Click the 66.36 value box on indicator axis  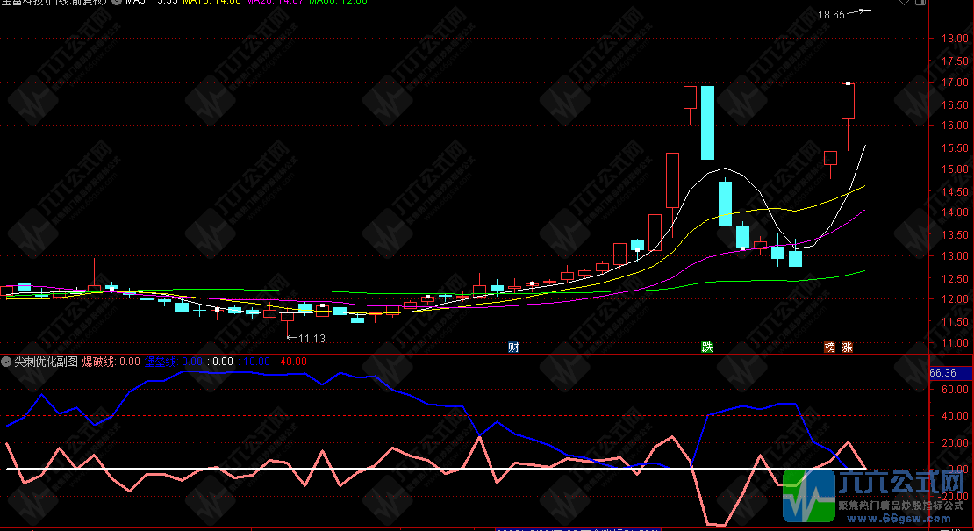(950, 373)
